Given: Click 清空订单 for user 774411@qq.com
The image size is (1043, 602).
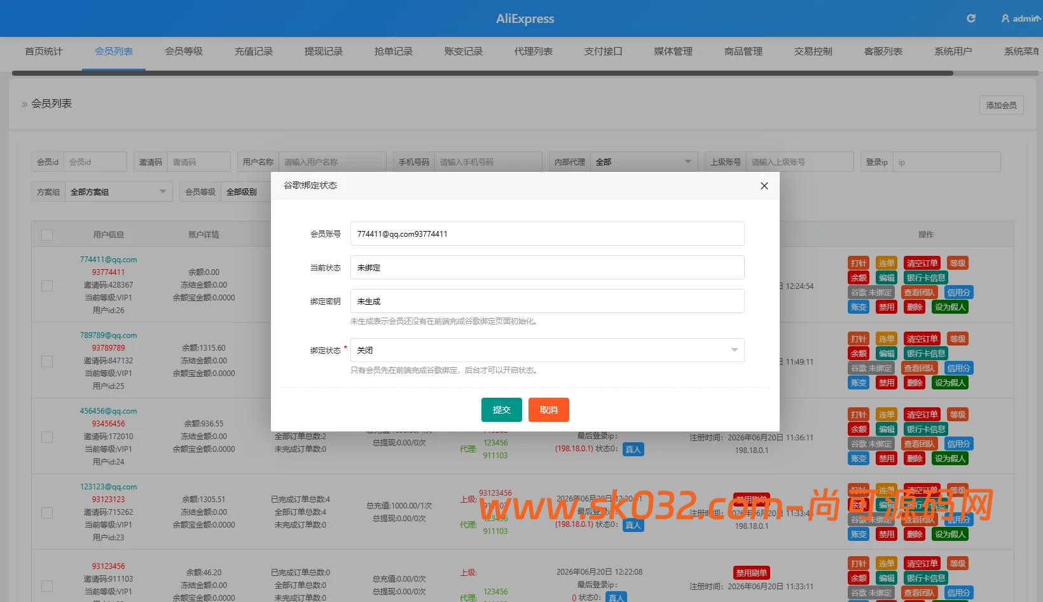Looking at the screenshot, I should tap(922, 263).
